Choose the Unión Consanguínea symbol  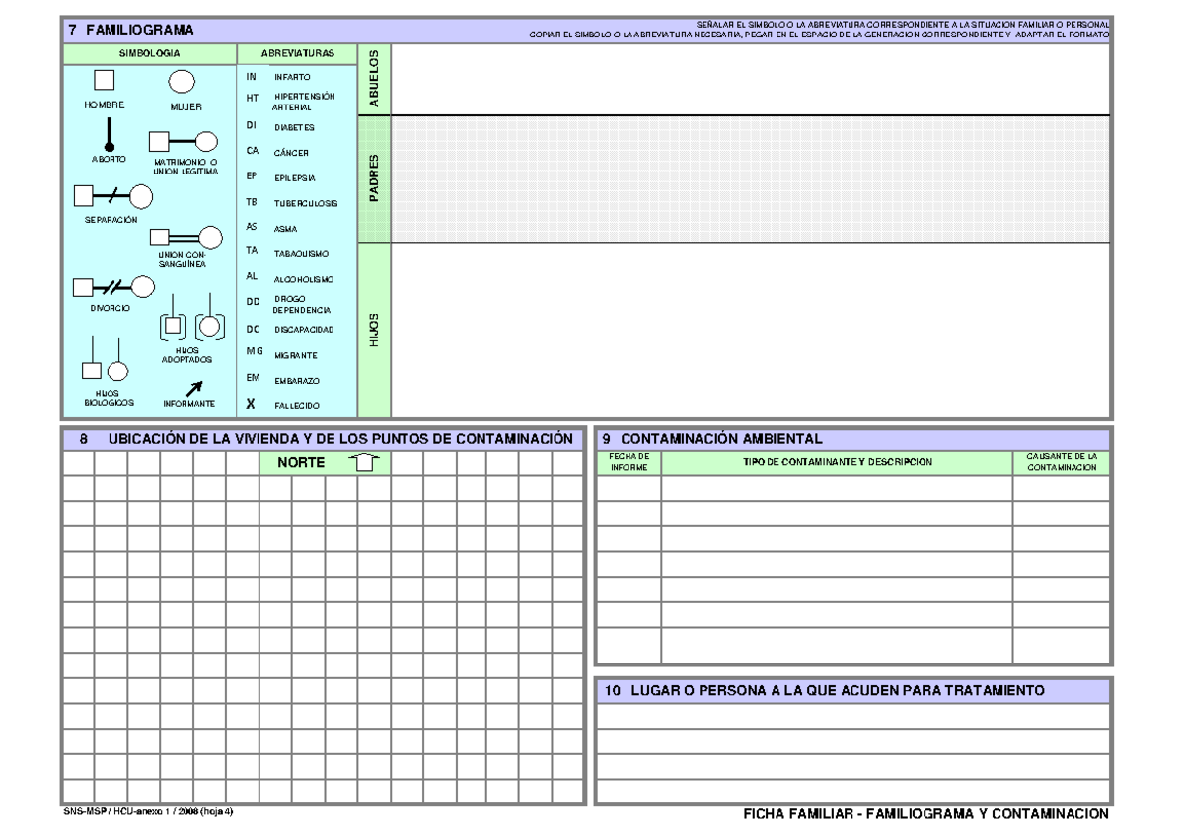coord(185,237)
